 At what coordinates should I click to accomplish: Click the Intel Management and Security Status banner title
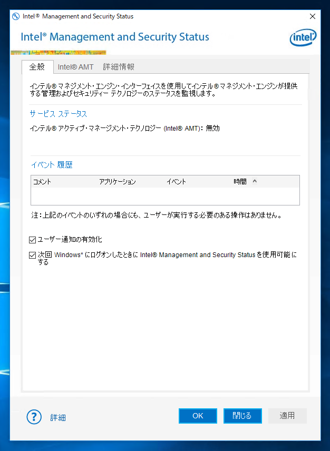tap(115, 37)
